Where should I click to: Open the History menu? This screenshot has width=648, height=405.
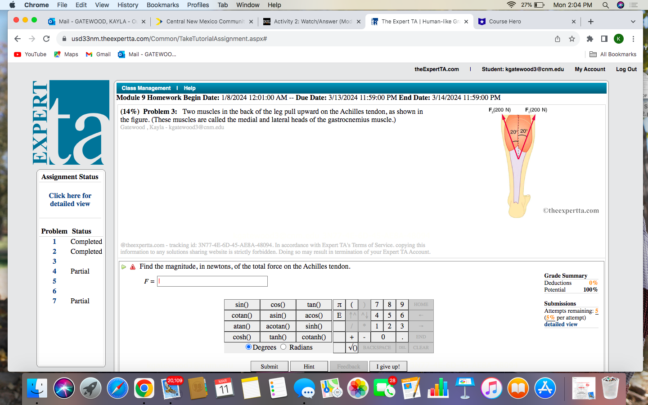coord(128,5)
